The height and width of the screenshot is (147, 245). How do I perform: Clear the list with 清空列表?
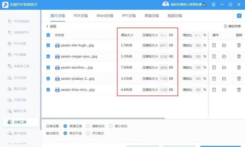click(x=232, y=26)
